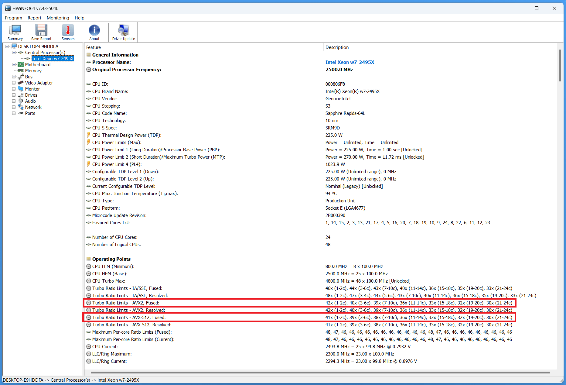Image resolution: width=566 pixels, height=385 pixels.
Task: Click the Ports connector icon in tree
Action: [21, 113]
